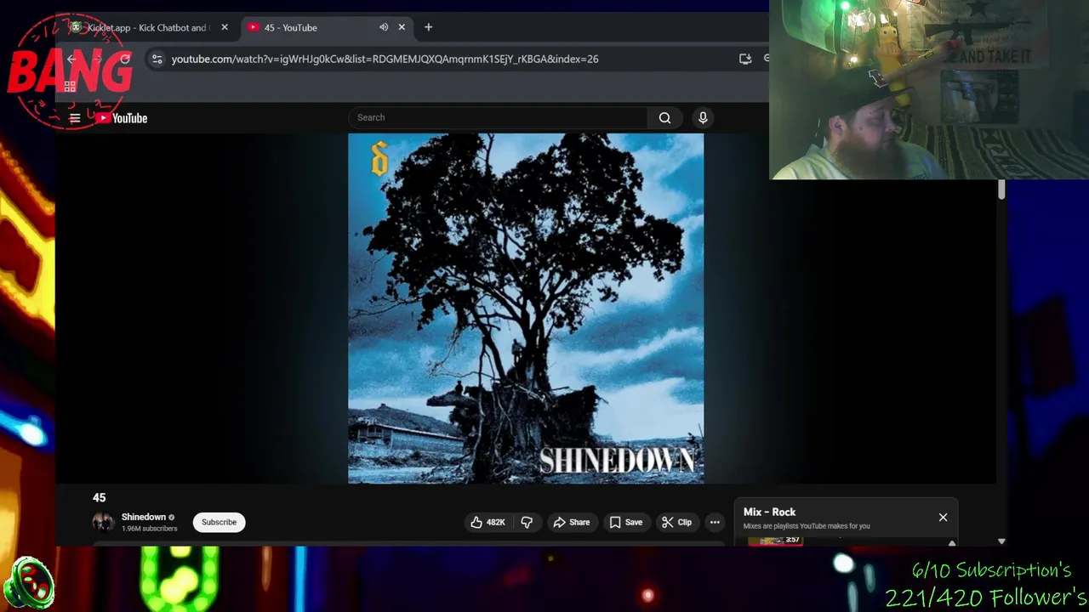Close the 45 - YouTube tab
This screenshot has height=612, width=1089.
pos(402,27)
